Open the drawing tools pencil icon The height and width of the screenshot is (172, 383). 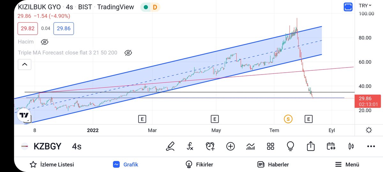click(x=170, y=146)
